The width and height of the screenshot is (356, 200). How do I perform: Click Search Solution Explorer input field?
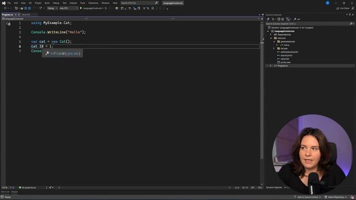[x=308, y=23]
